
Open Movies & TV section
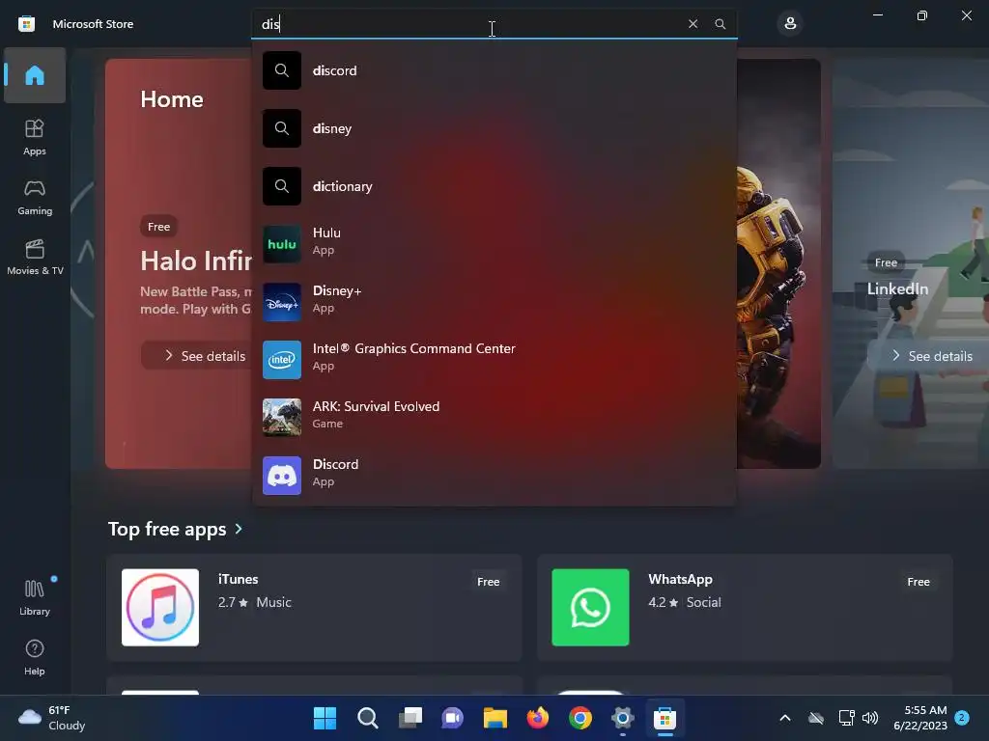click(x=35, y=257)
